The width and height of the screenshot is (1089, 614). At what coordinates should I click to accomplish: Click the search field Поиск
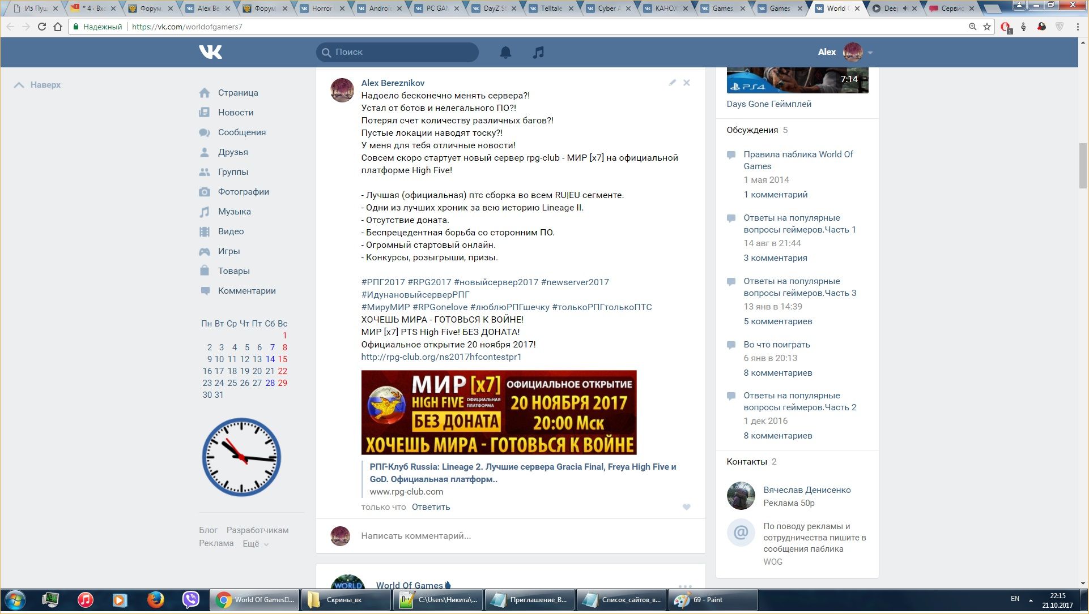[x=397, y=52]
